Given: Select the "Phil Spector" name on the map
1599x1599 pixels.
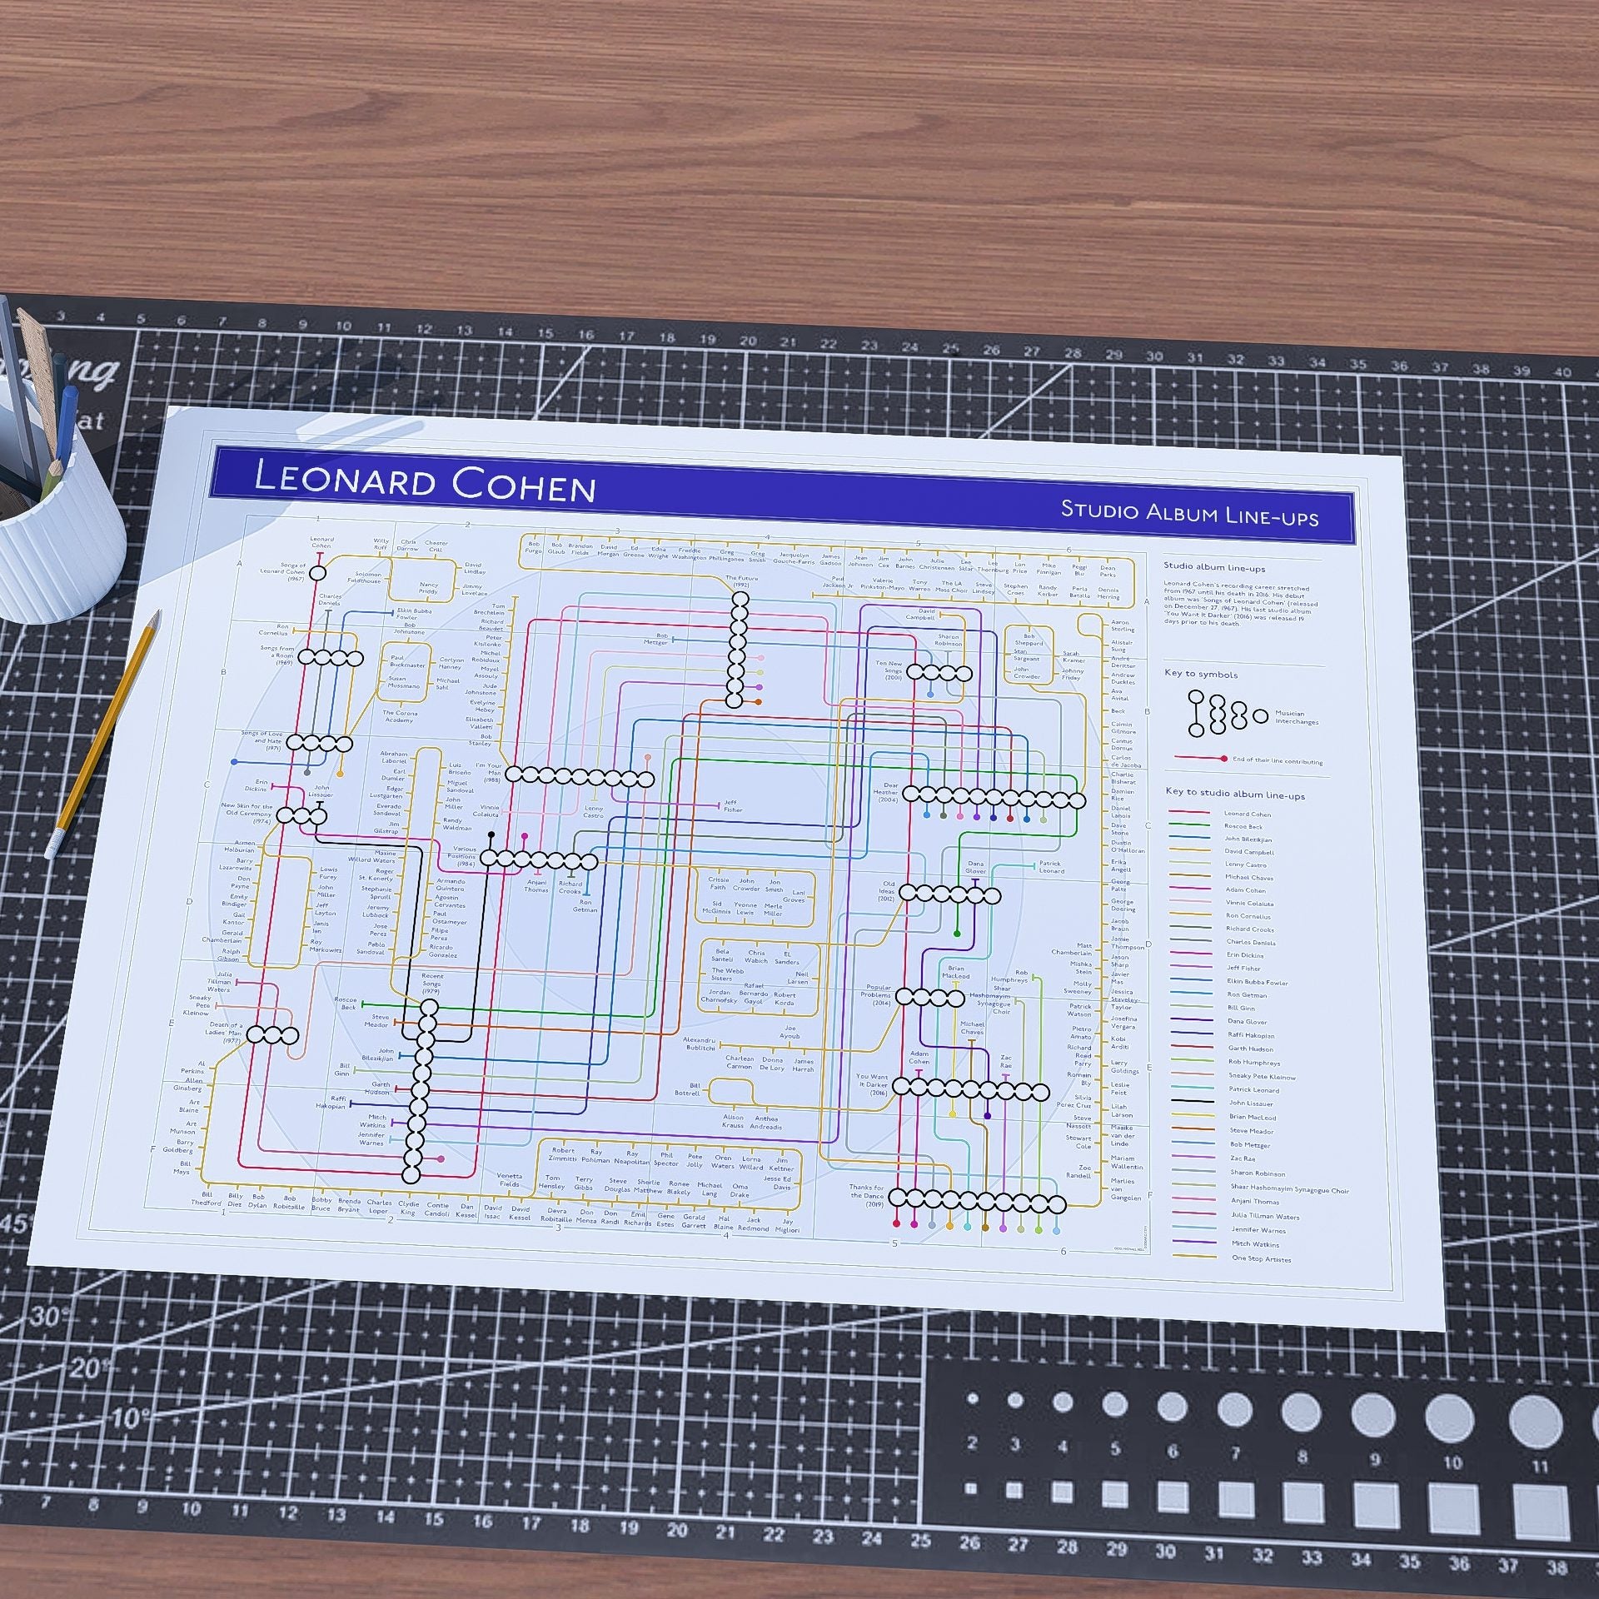Looking at the screenshot, I should [667, 1159].
